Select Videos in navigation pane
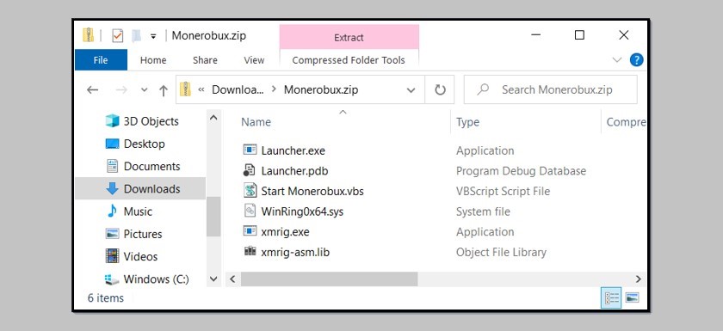The image size is (723, 331). pos(140,256)
